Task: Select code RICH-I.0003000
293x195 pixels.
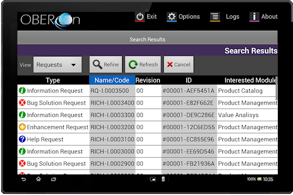Action: click(x=112, y=151)
